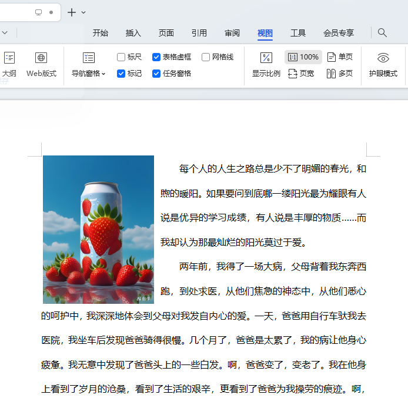Screen dimensions: 408x401
Task: Click the 导航窗格 navigation pane icon
Action: [x=88, y=58]
